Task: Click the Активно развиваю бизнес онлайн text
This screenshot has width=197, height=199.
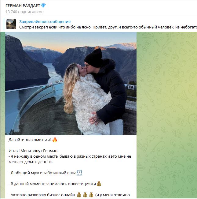Action: 42,195
